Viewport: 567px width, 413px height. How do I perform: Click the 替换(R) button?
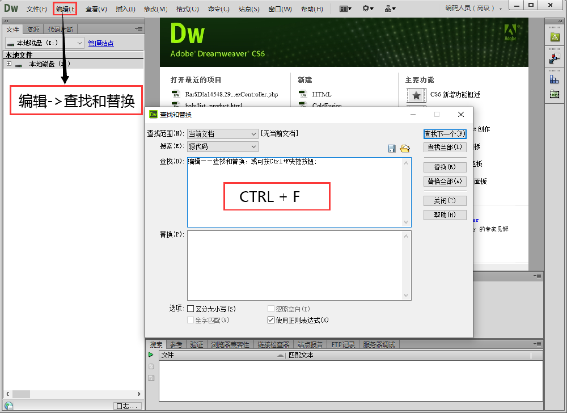(x=445, y=167)
